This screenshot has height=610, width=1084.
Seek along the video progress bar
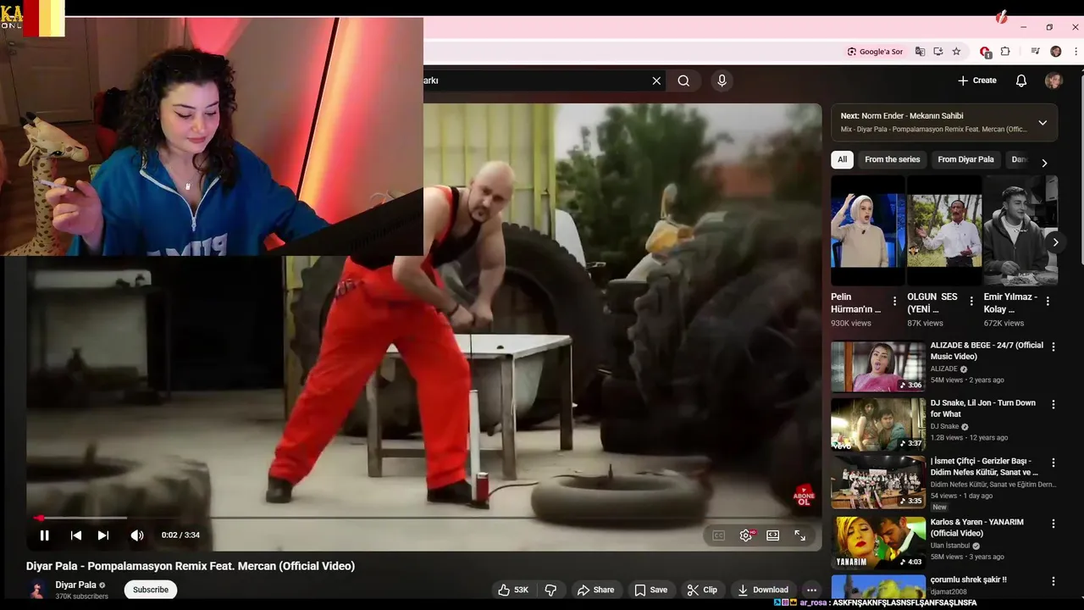423,518
